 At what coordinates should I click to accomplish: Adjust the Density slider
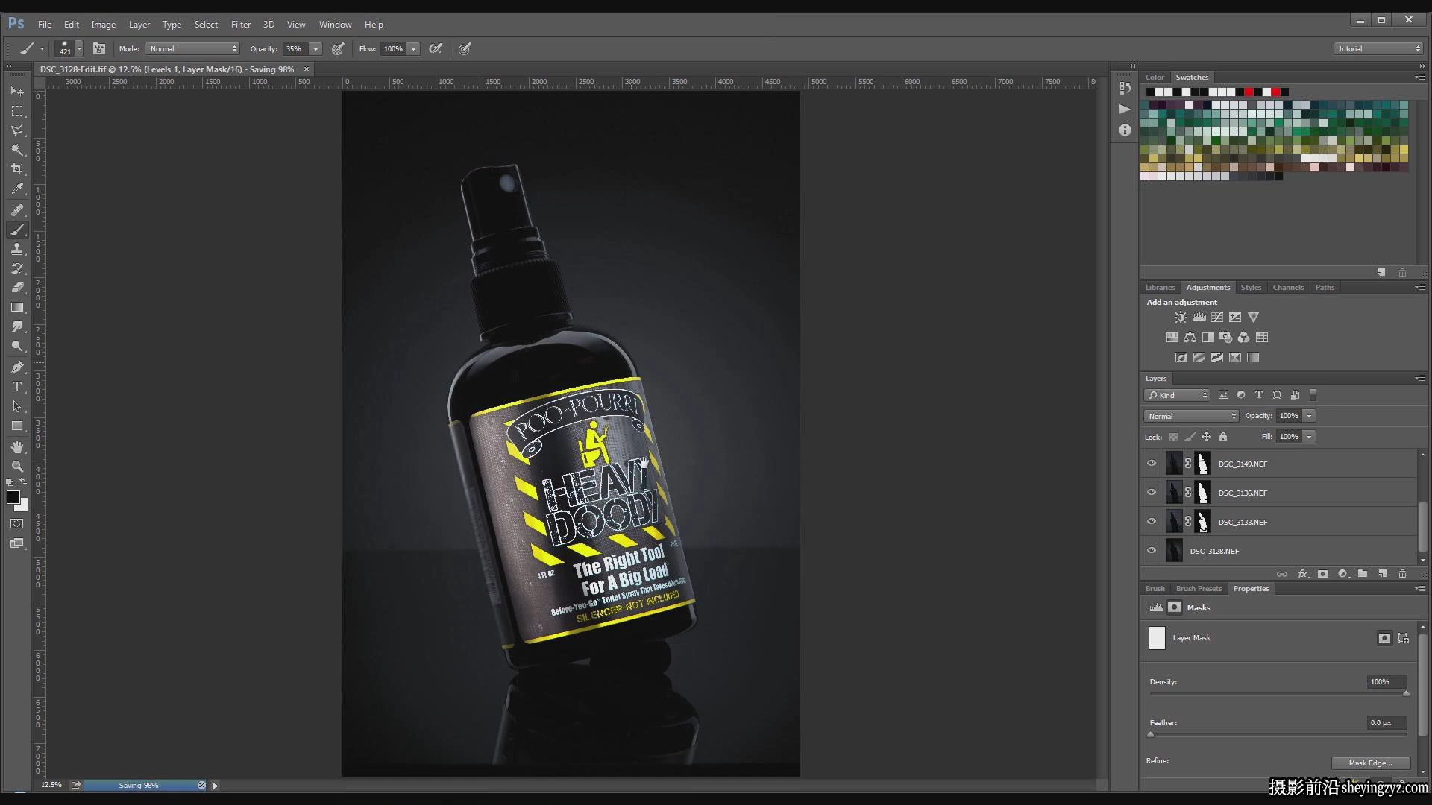pyautogui.click(x=1406, y=693)
